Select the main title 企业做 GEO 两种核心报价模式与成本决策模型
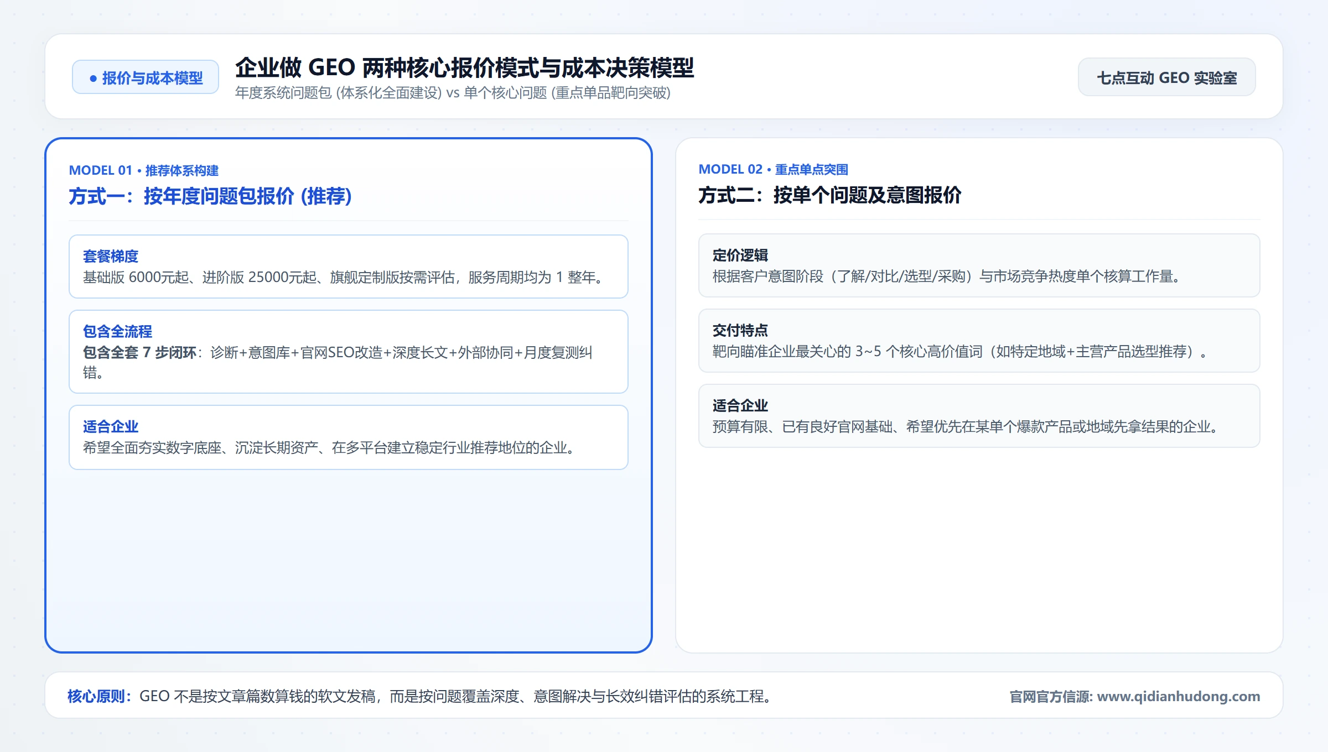The image size is (1328, 752). (x=464, y=67)
